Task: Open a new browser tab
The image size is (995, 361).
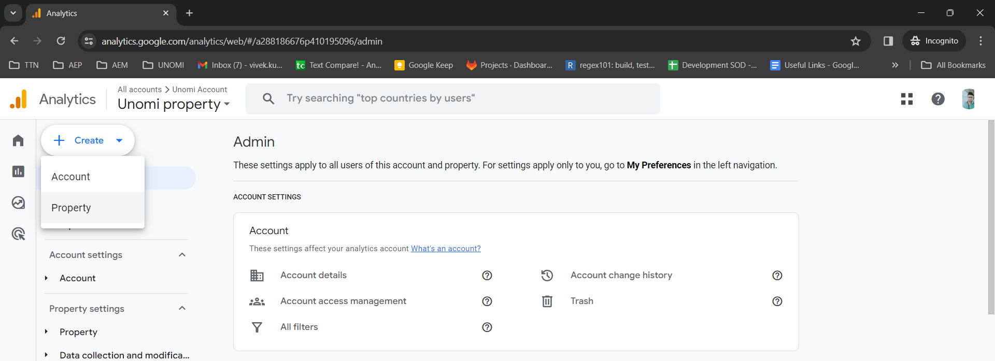Action: [190, 13]
